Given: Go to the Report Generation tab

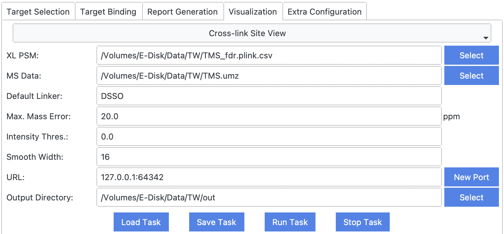Looking at the screenshot, I should pos(182,12).
